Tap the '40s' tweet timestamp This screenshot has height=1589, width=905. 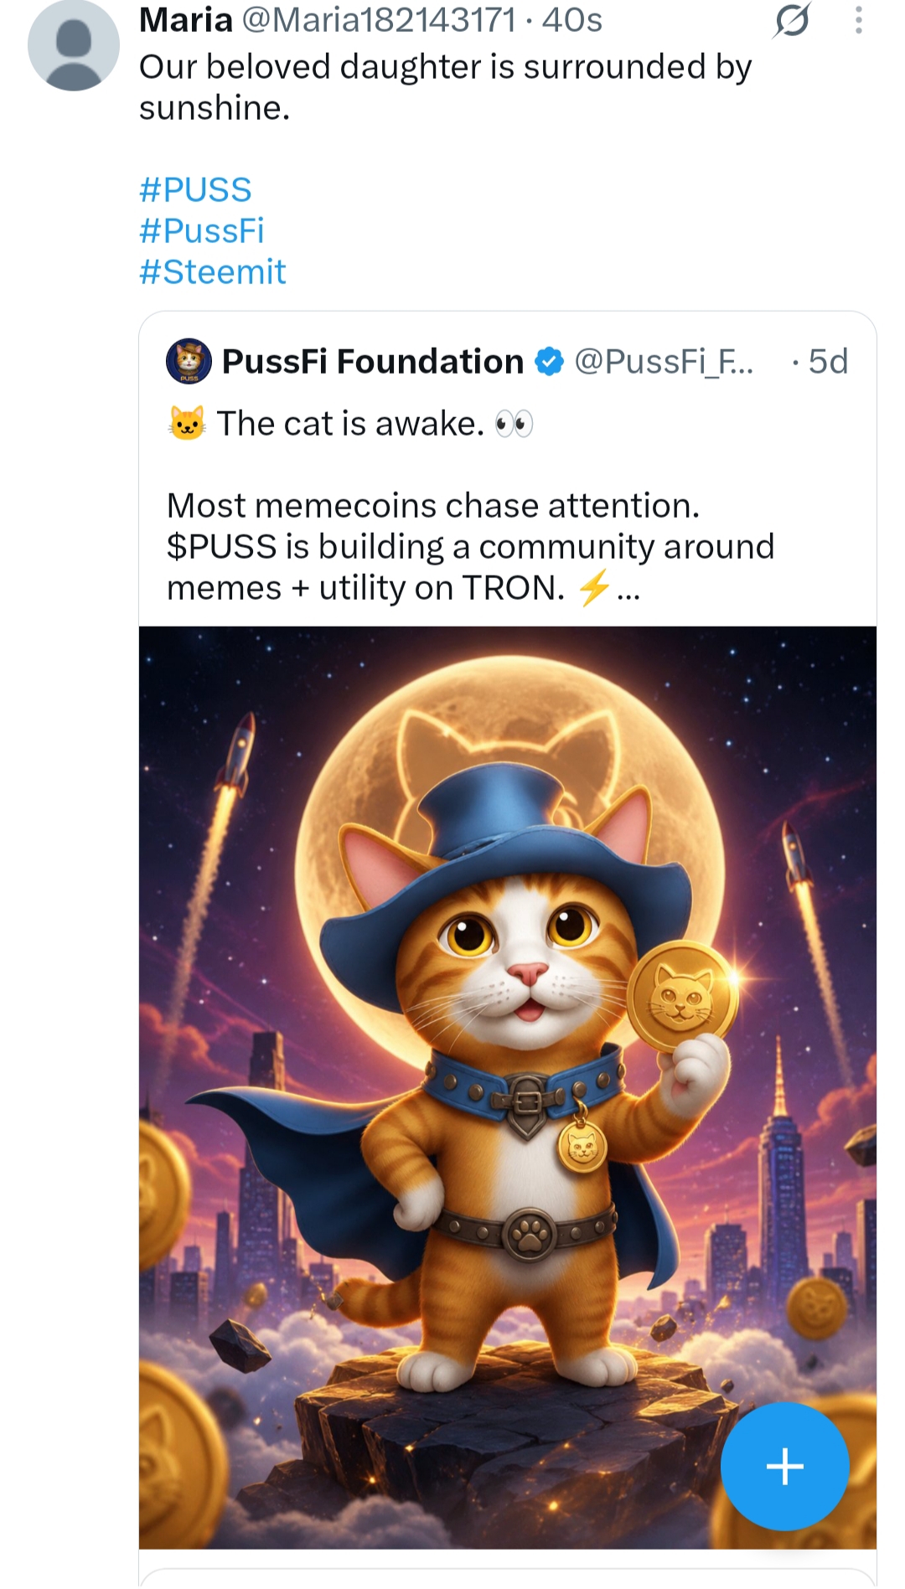(x=572, y=20)
